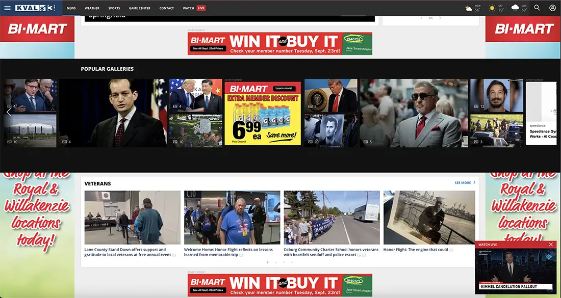
Task: Open the bus and roadside crowd thumbnail
Action: coord(331,217)
